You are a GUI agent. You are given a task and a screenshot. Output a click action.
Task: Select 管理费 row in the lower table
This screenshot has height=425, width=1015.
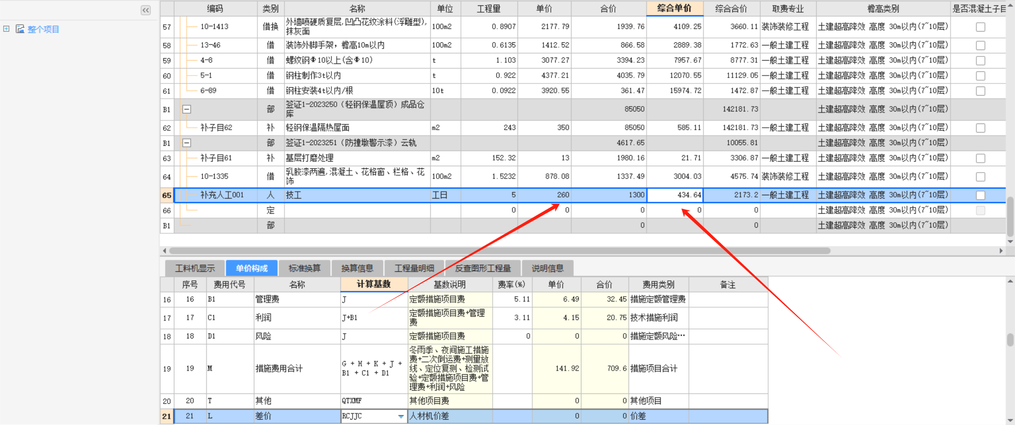(464, 300)
